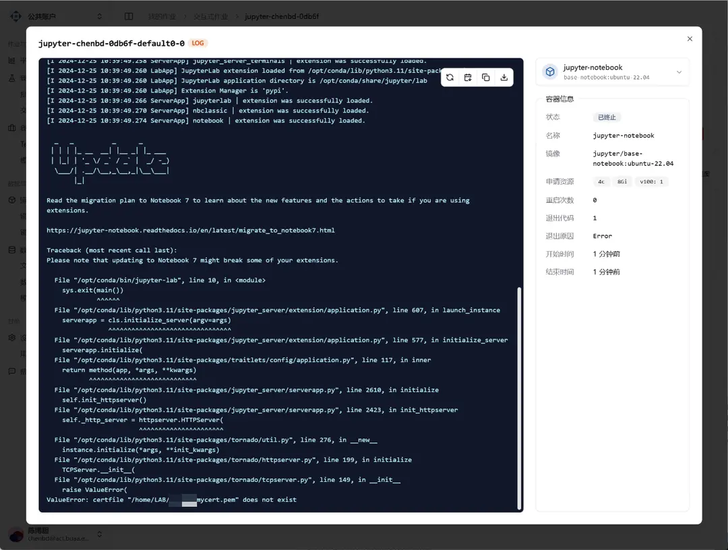Open the database icon in the sidebar
This screenshot has width=728, height=550.
coord(12,249)
